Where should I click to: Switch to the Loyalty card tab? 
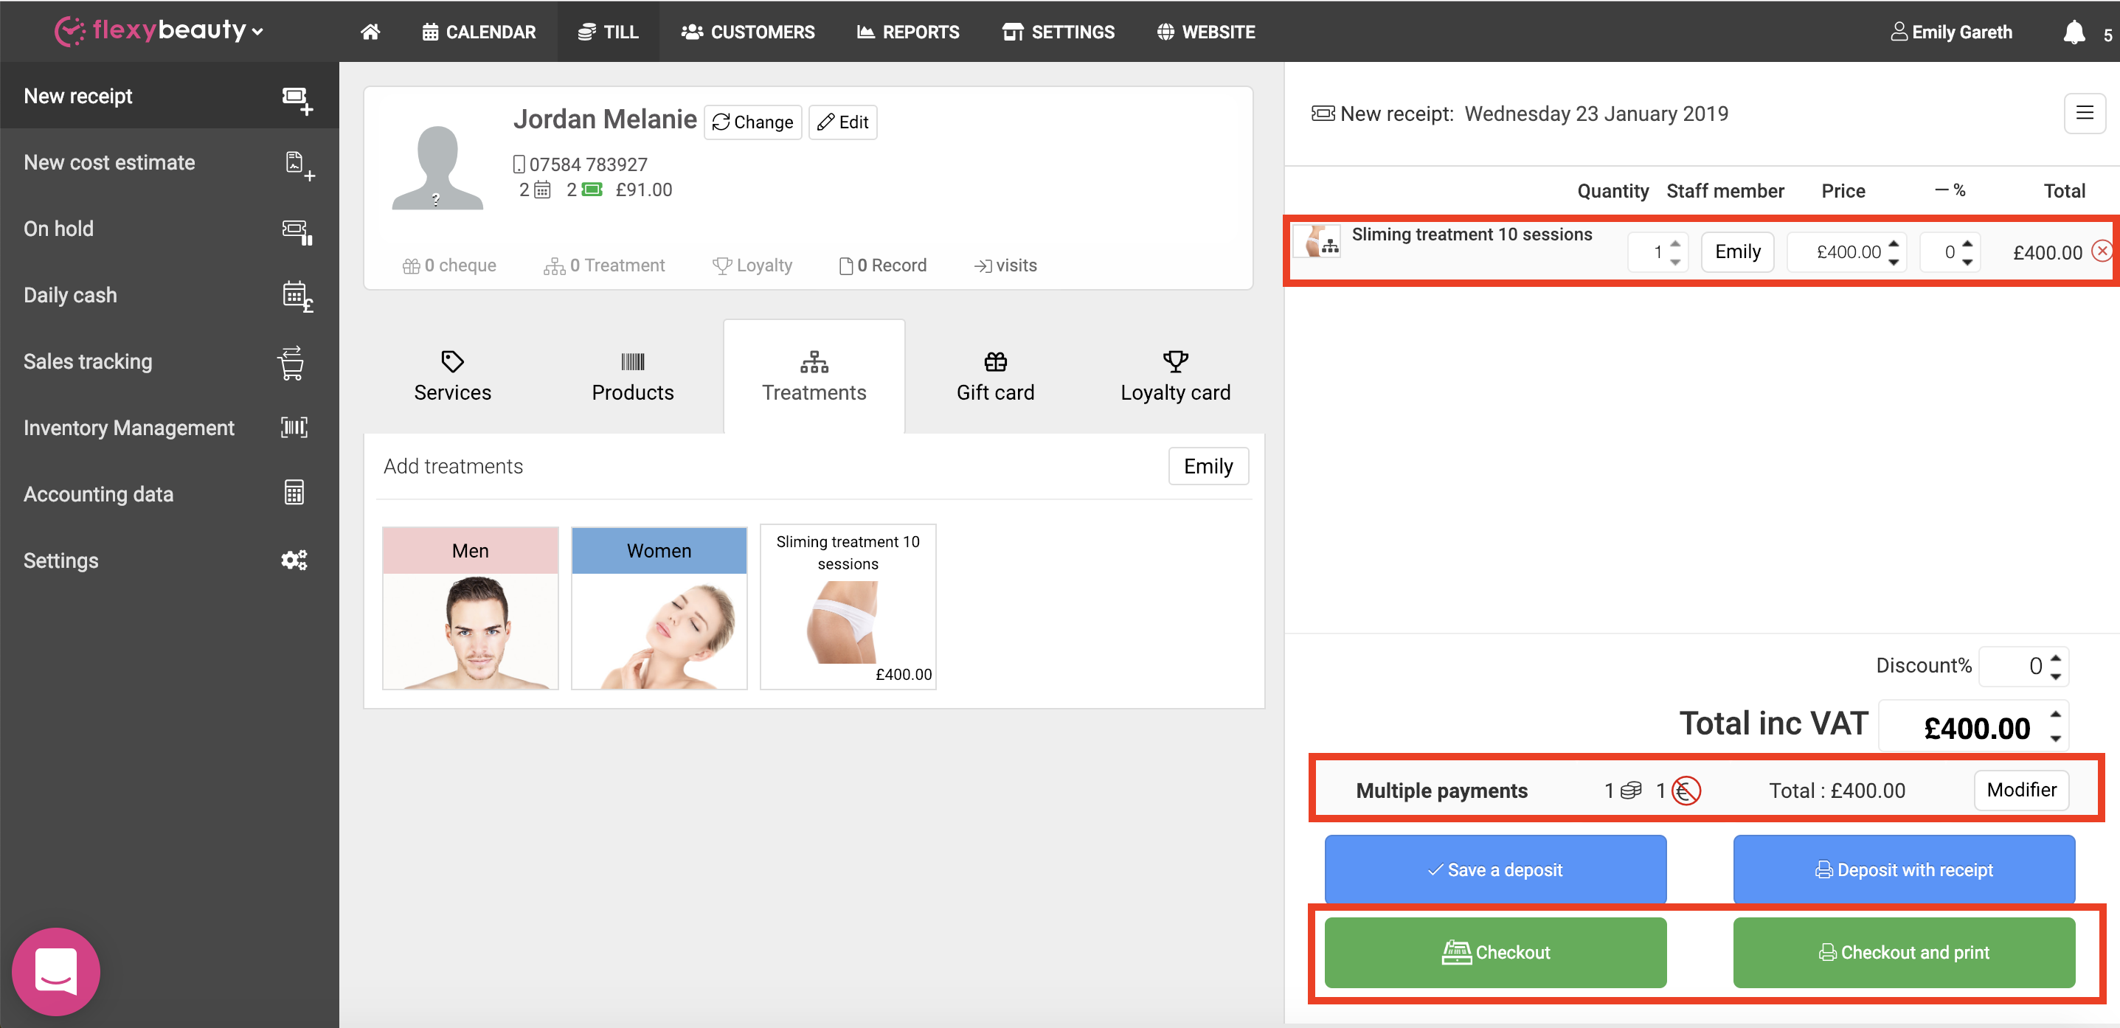tap(1175, 376)
